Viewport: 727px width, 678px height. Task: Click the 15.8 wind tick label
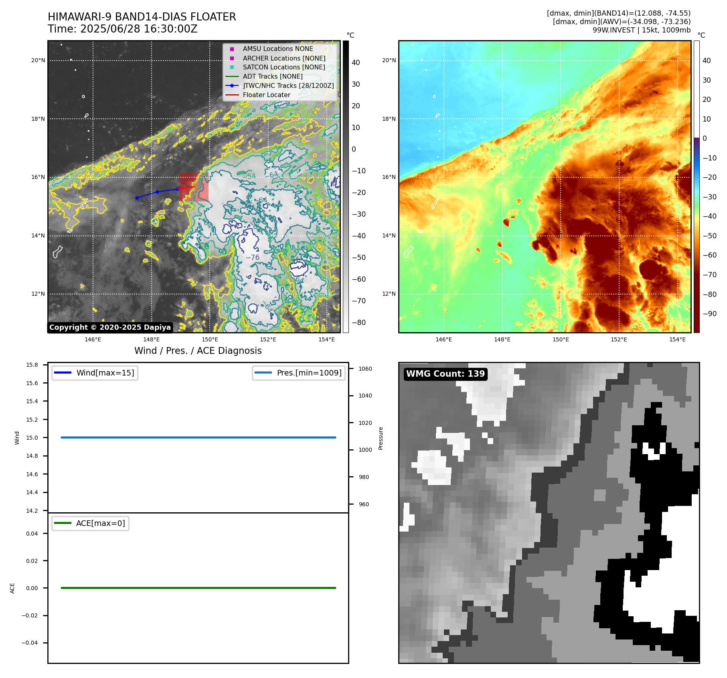click(x=32, y=365)
